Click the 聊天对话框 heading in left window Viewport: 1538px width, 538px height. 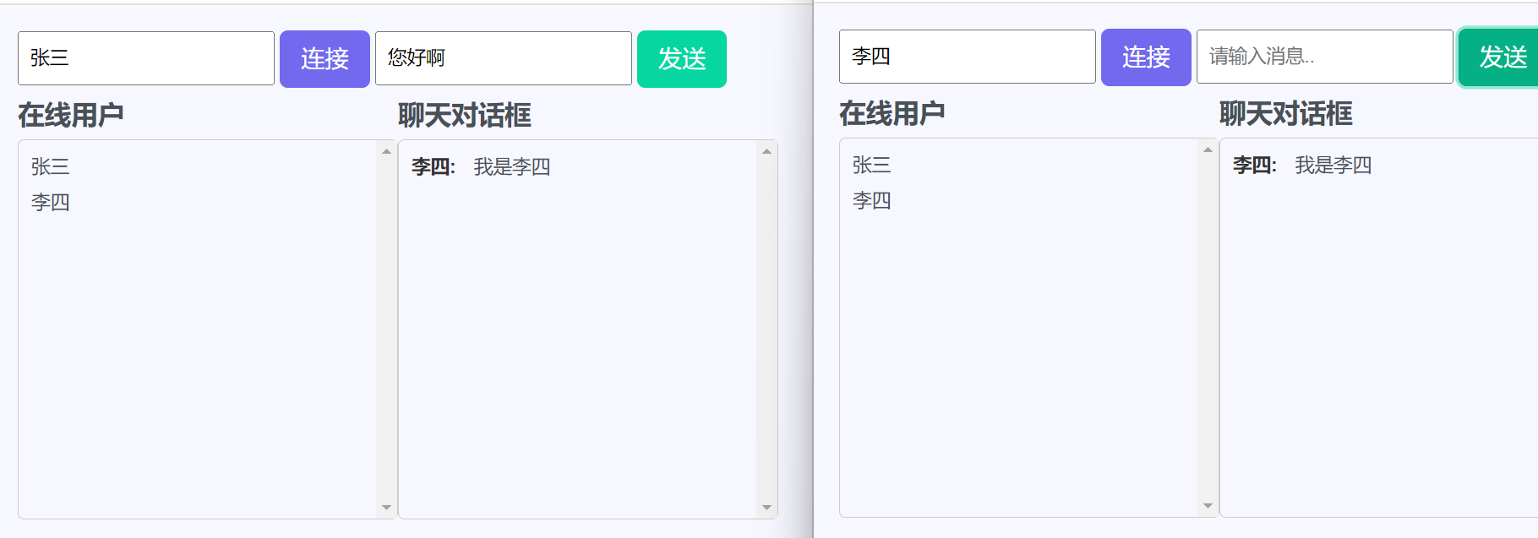(465, 115)
